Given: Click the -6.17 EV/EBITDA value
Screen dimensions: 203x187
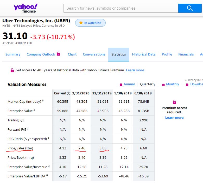Looking at the screenshot, I should pyautogui.click(x=63, y=176).
